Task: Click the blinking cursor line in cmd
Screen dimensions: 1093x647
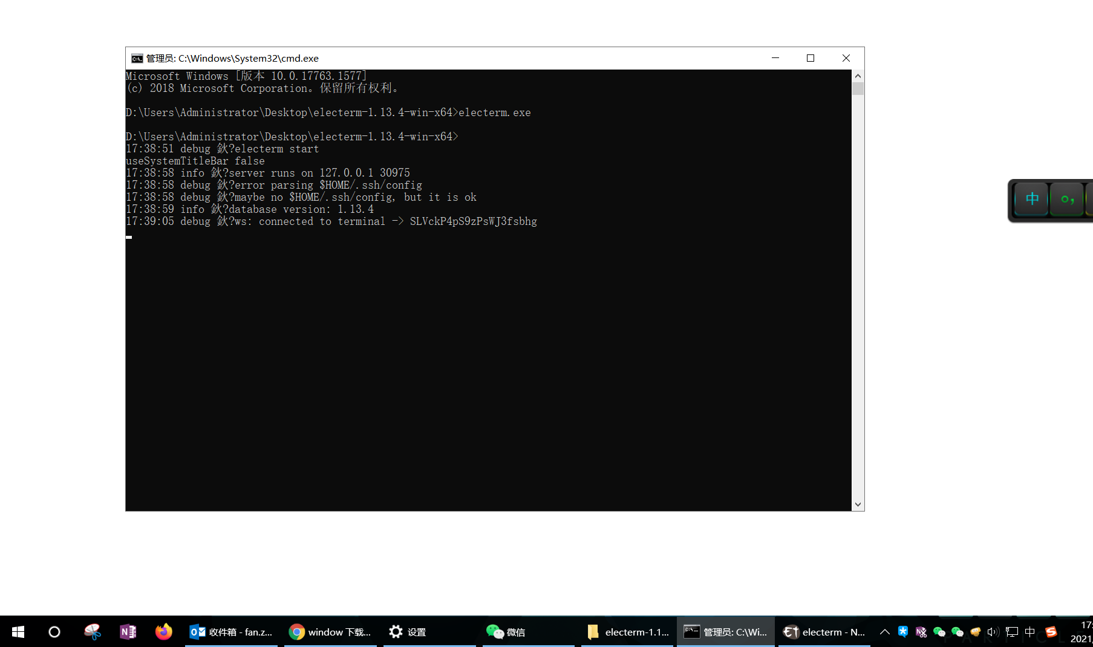Action: tap(129, 237)
